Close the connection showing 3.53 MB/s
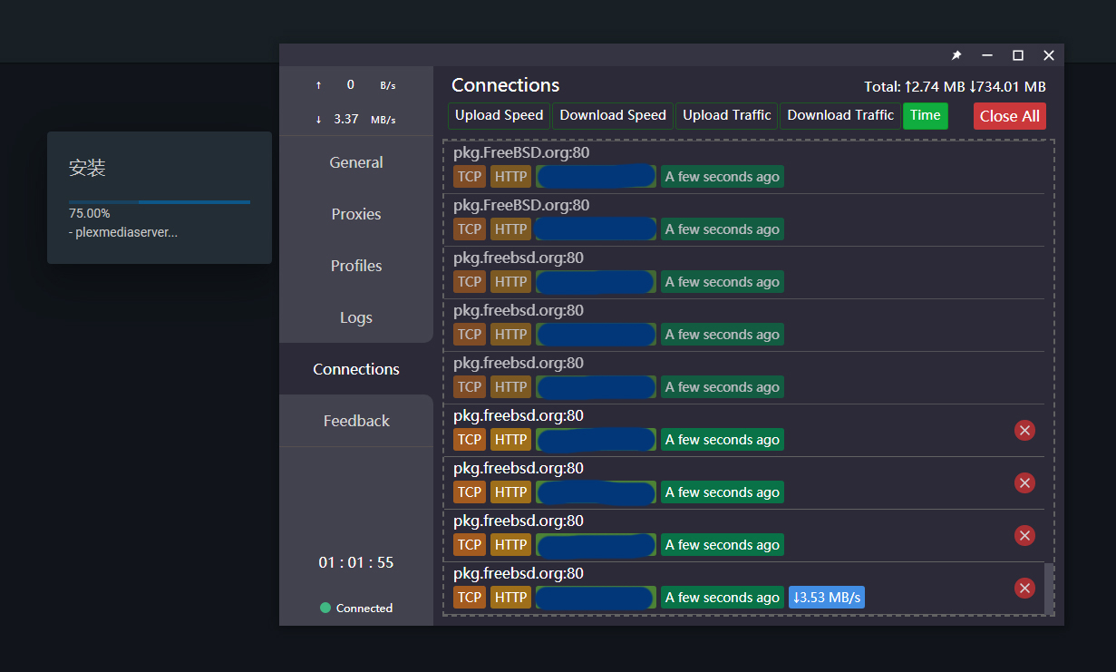Viewport: 1116px width, 672px height. (x=1024, y=589)
